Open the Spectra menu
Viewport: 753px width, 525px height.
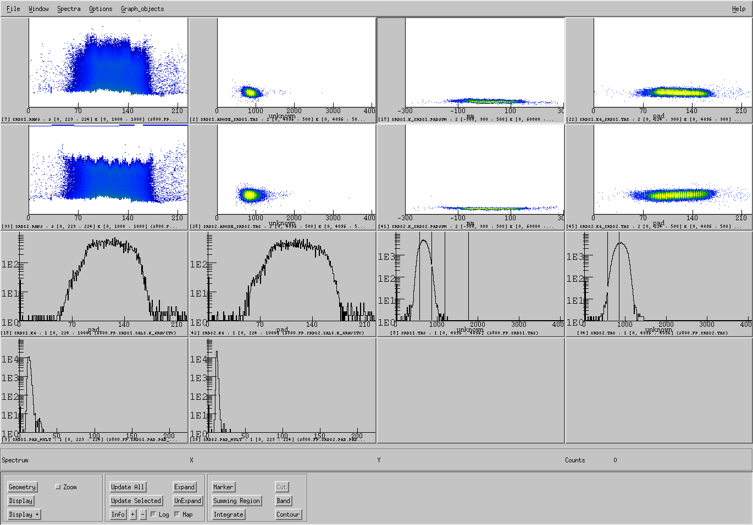pyautogui.click(x=69, y=9)
